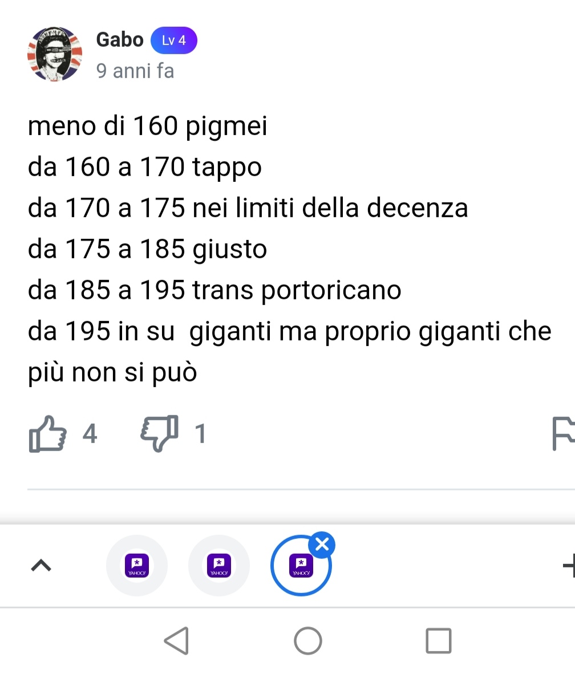Expand the tab strip with the up chevron
This screenshot has width=575, height=674.
[41, 566]
